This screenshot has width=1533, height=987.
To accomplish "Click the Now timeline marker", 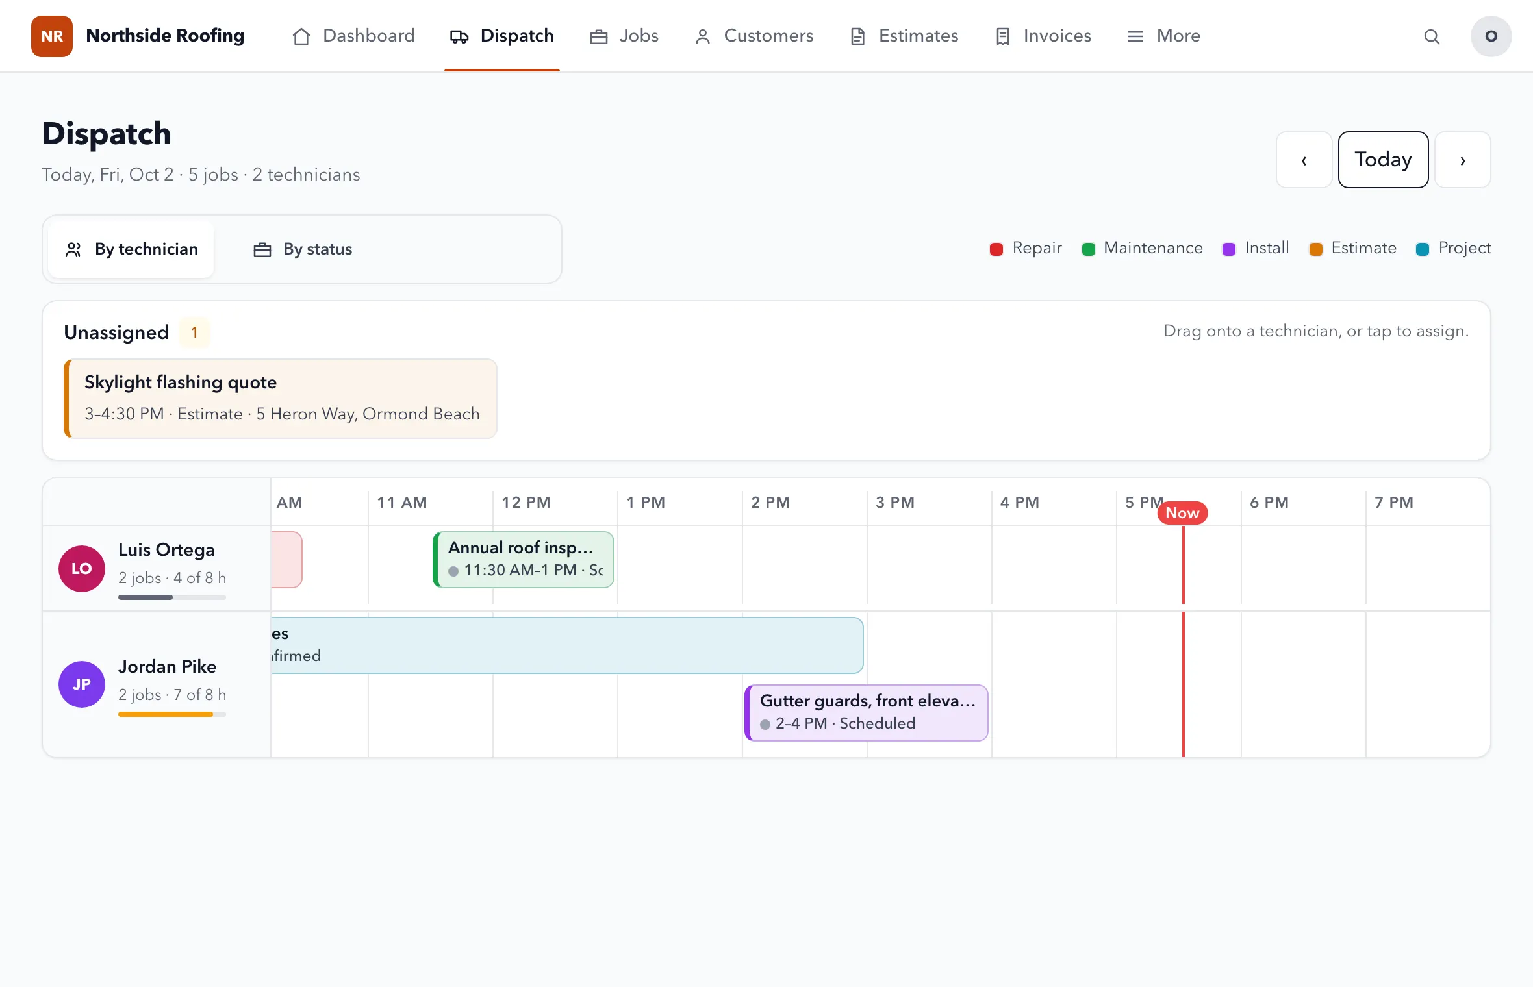I will point(1182,513).
